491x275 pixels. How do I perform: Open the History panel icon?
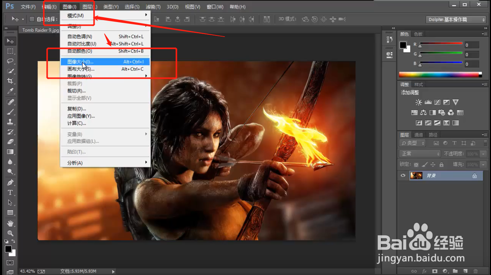(x=389, y=40)
